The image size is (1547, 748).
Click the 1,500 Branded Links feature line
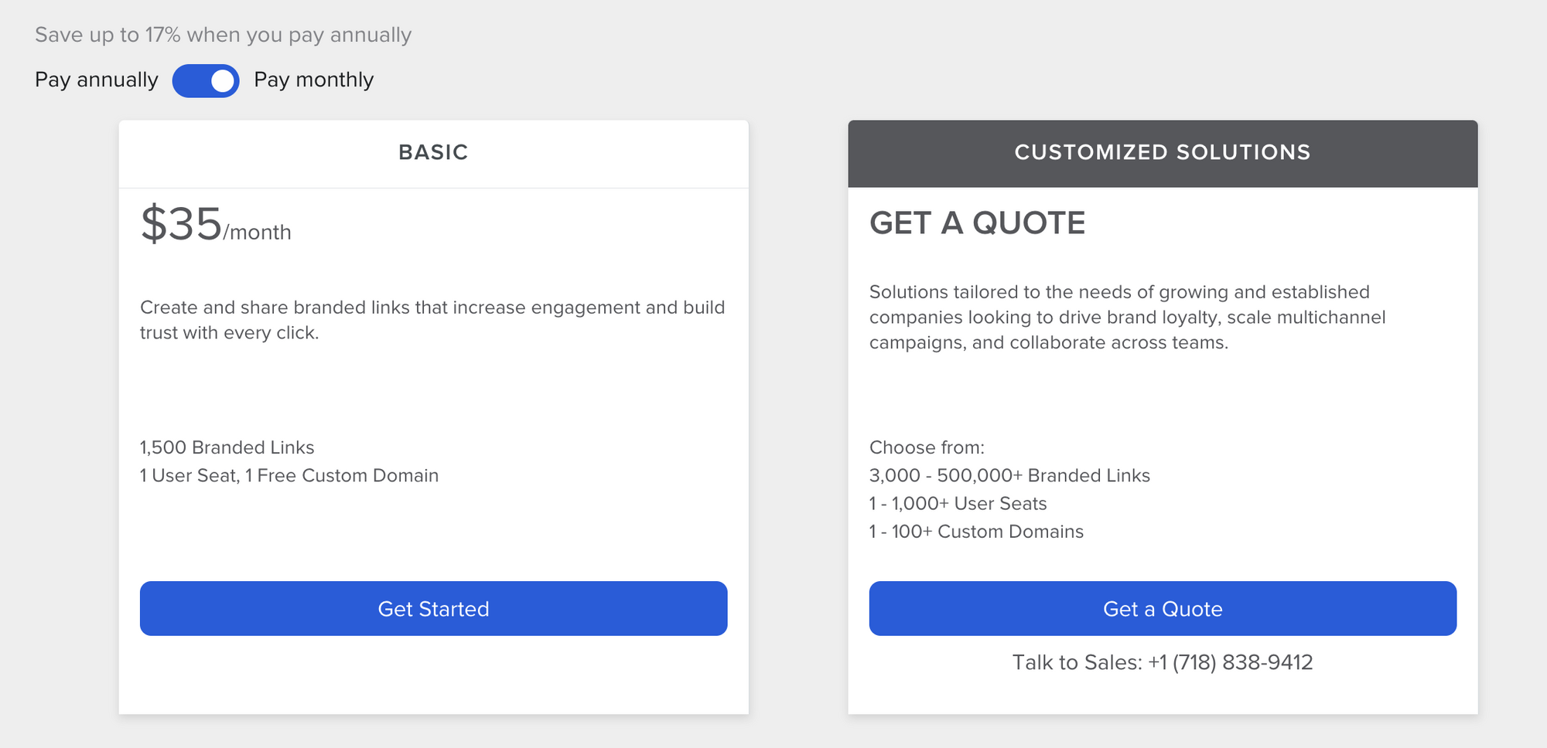click(227, 447)
